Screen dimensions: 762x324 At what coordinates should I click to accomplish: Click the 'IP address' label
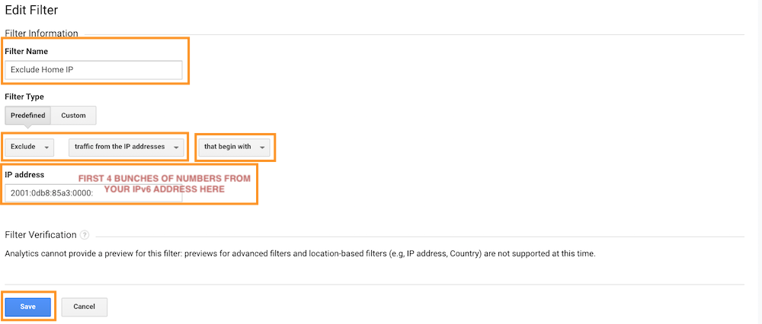pyautogui.click(x=24, y=175)
